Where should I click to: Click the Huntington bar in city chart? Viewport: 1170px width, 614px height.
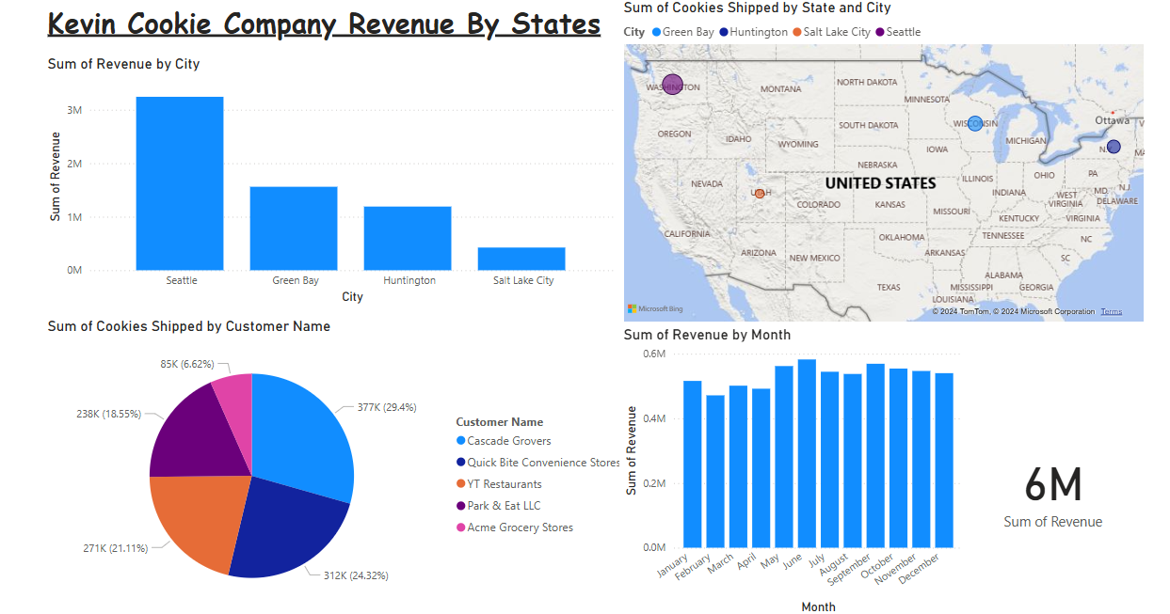pos(408,238)
